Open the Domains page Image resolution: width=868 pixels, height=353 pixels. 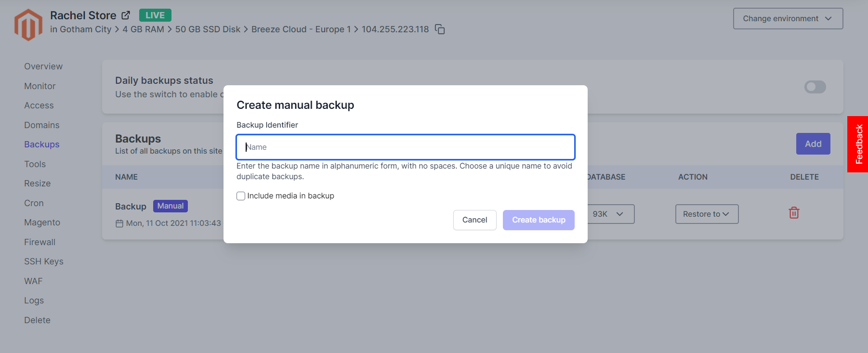click(42, 125)
